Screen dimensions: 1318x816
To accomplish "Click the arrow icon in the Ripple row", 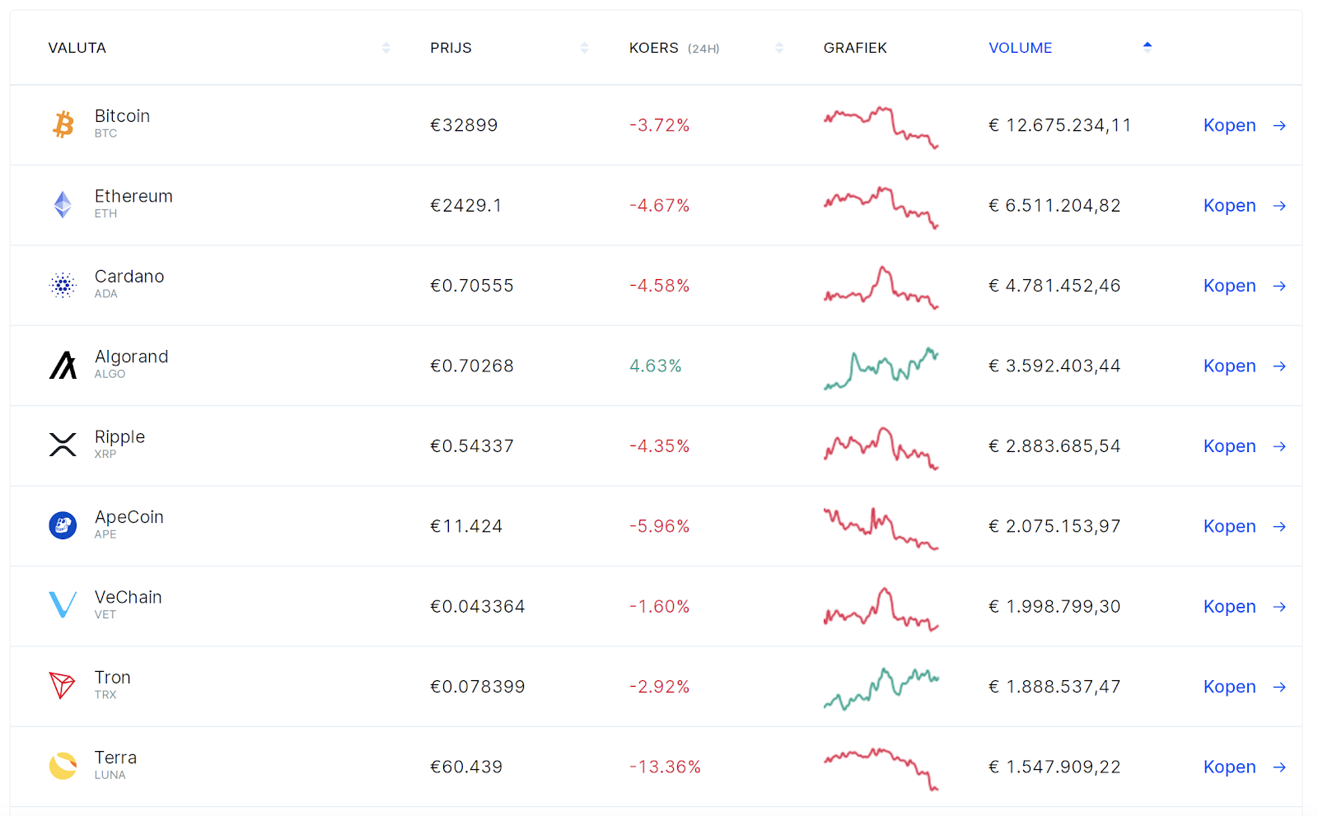I will 1279,445.
